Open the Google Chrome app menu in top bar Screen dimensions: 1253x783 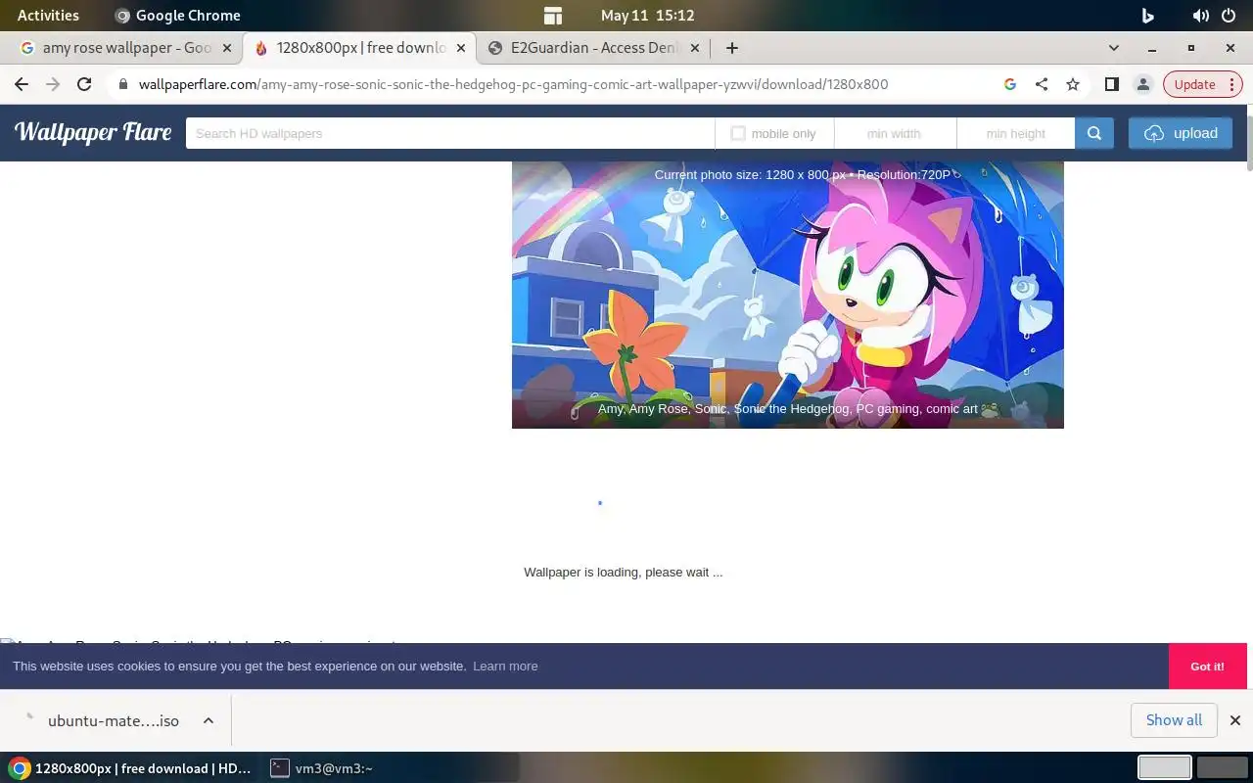click(x=177, y=15)
